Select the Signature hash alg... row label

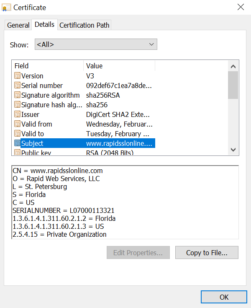[52, 105]
